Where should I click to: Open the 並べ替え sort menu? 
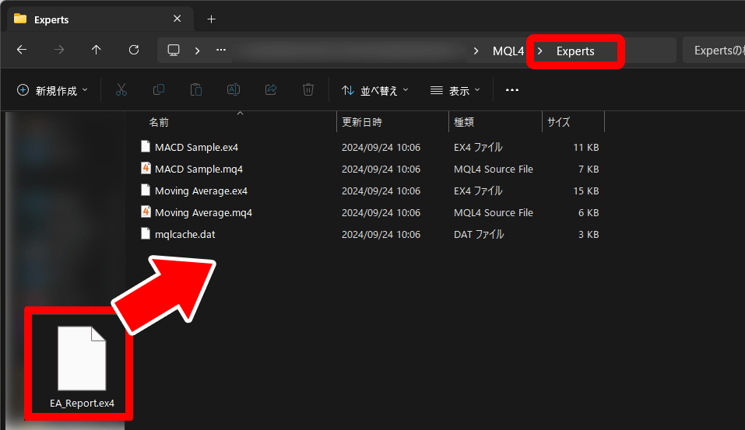pyautogui.click(x=375, y=90)
